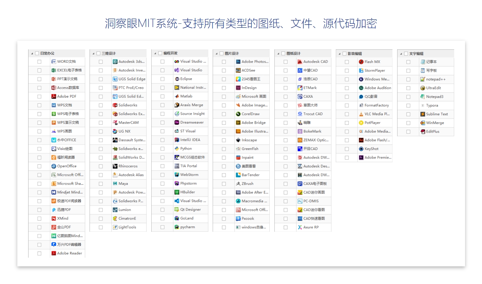Collapse the 日常办公 category
The width and height of the screenshot is (482, 284).
click(31, 53)
